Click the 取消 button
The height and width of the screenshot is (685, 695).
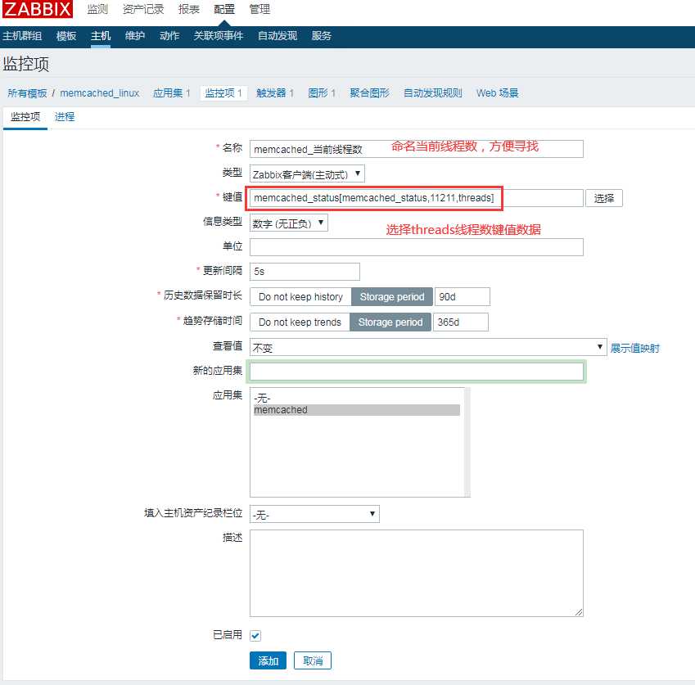coord(313,660)
